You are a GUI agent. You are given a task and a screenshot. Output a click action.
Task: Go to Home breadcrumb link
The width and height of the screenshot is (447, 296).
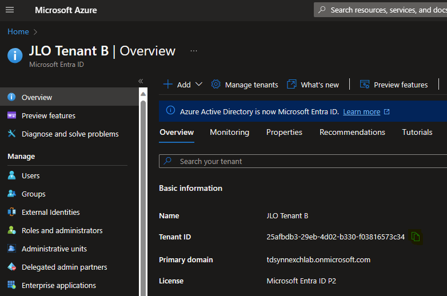pos(18,31)
